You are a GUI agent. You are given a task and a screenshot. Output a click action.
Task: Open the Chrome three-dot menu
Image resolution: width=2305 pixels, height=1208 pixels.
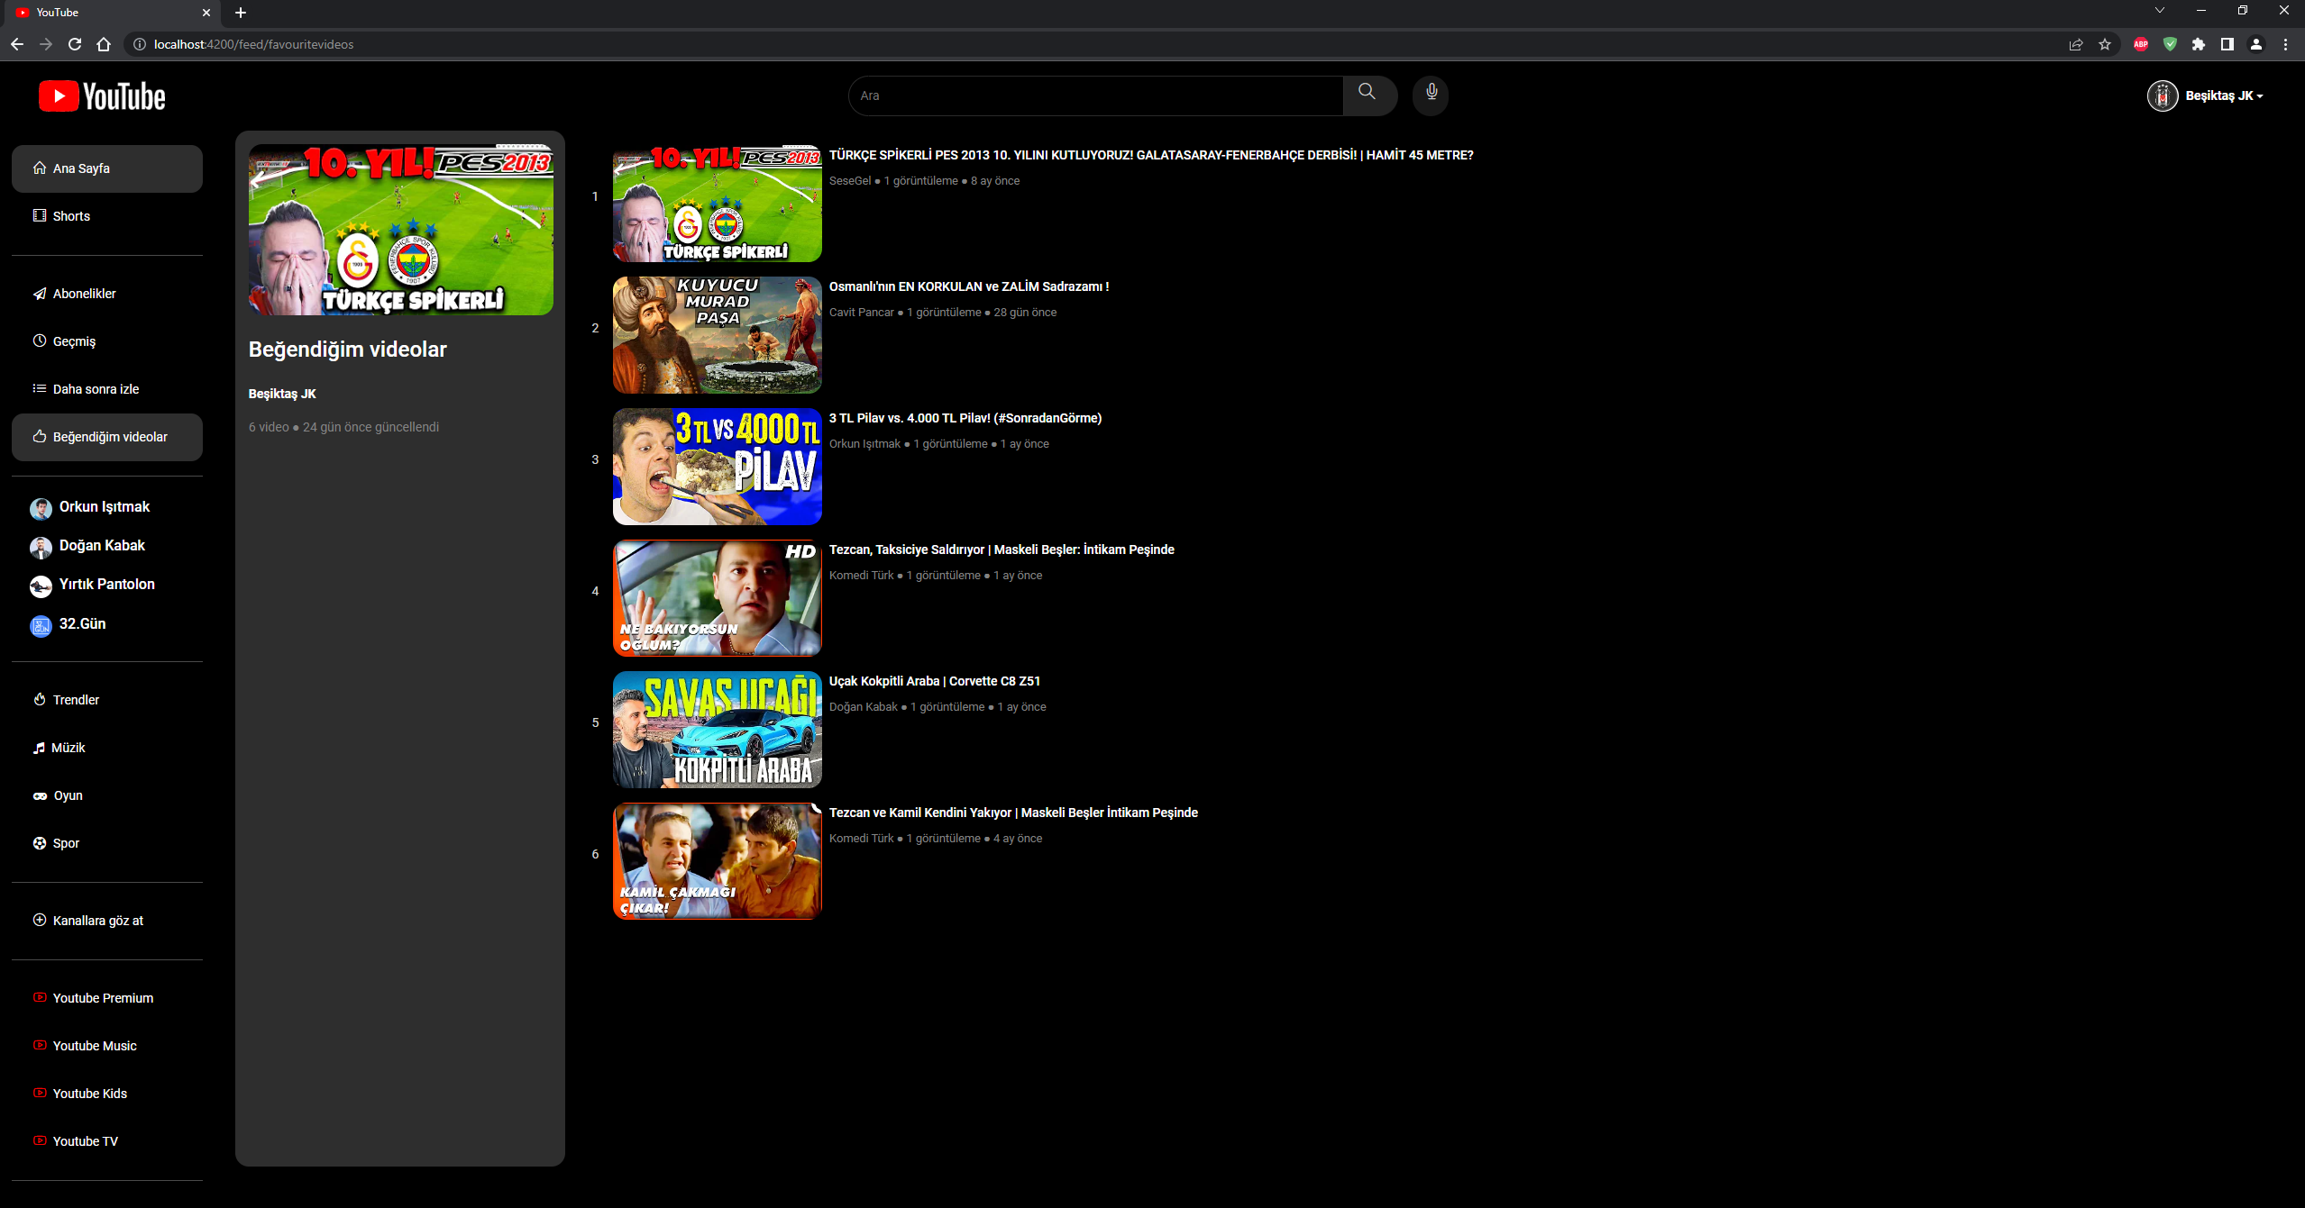click(2286, 43)
